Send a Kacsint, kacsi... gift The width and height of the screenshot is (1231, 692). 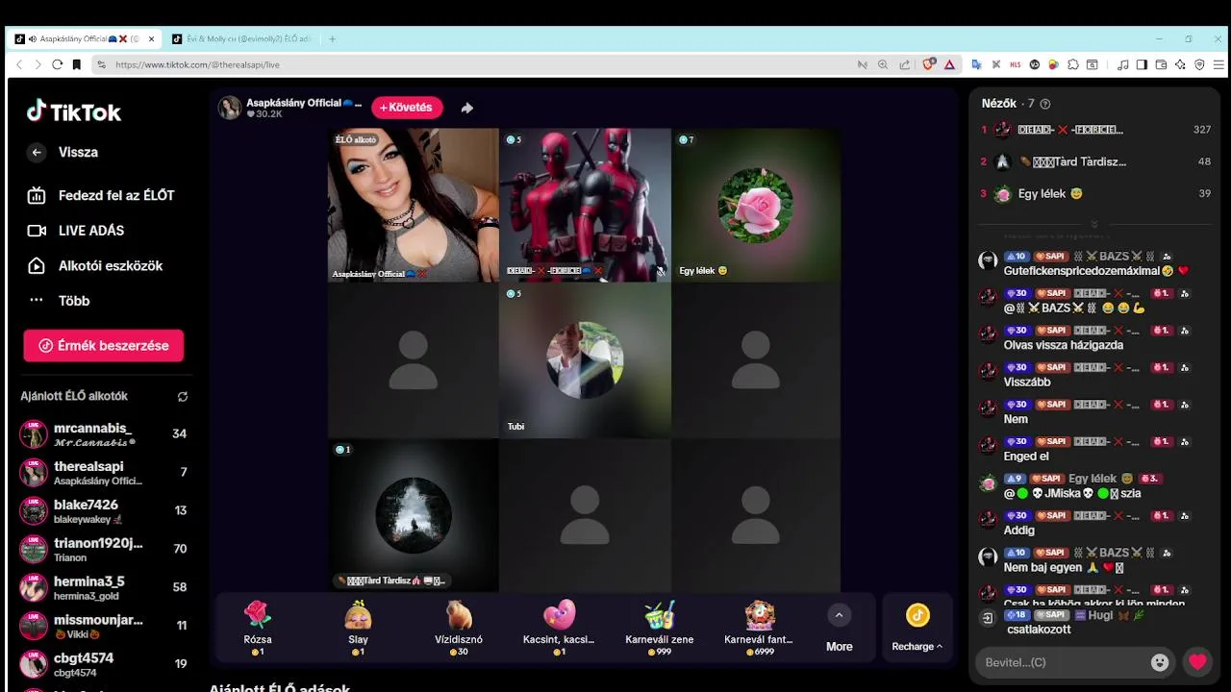tap(559, 628)
